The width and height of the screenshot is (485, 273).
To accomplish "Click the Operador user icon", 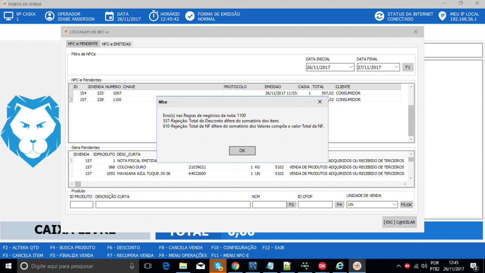I will [49, 16].
